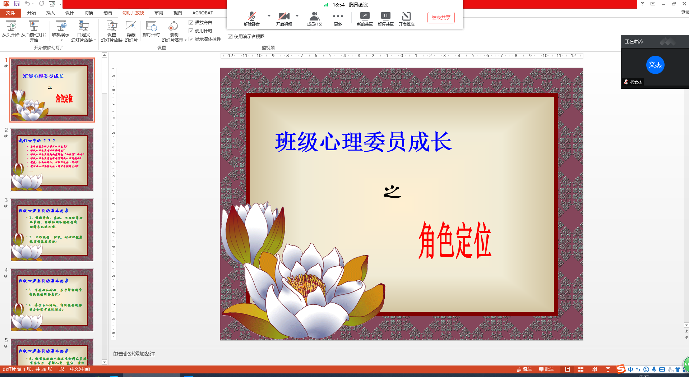Toggle Notes (备注) in status bar

(524, 369)
